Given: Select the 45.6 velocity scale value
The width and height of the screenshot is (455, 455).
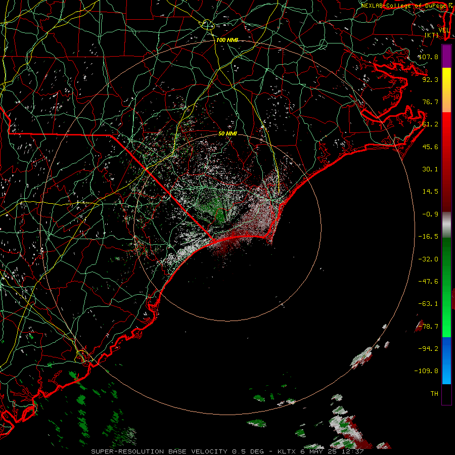Looking at the screenshot, I should coord(430,147).
